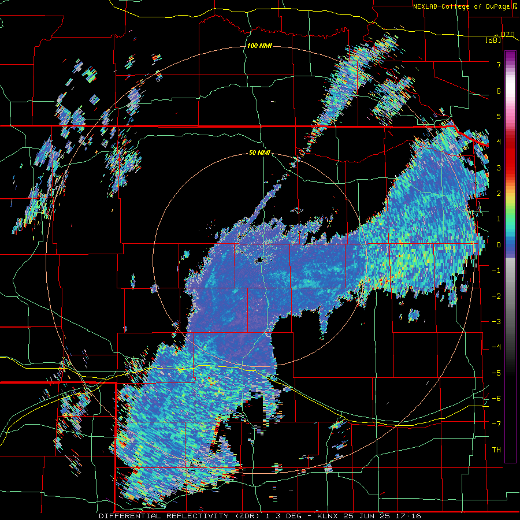The width and height of the screenshot is (520, 520).
Task: Click the 1 value on the dB scale
Action: tap(499, 219)
